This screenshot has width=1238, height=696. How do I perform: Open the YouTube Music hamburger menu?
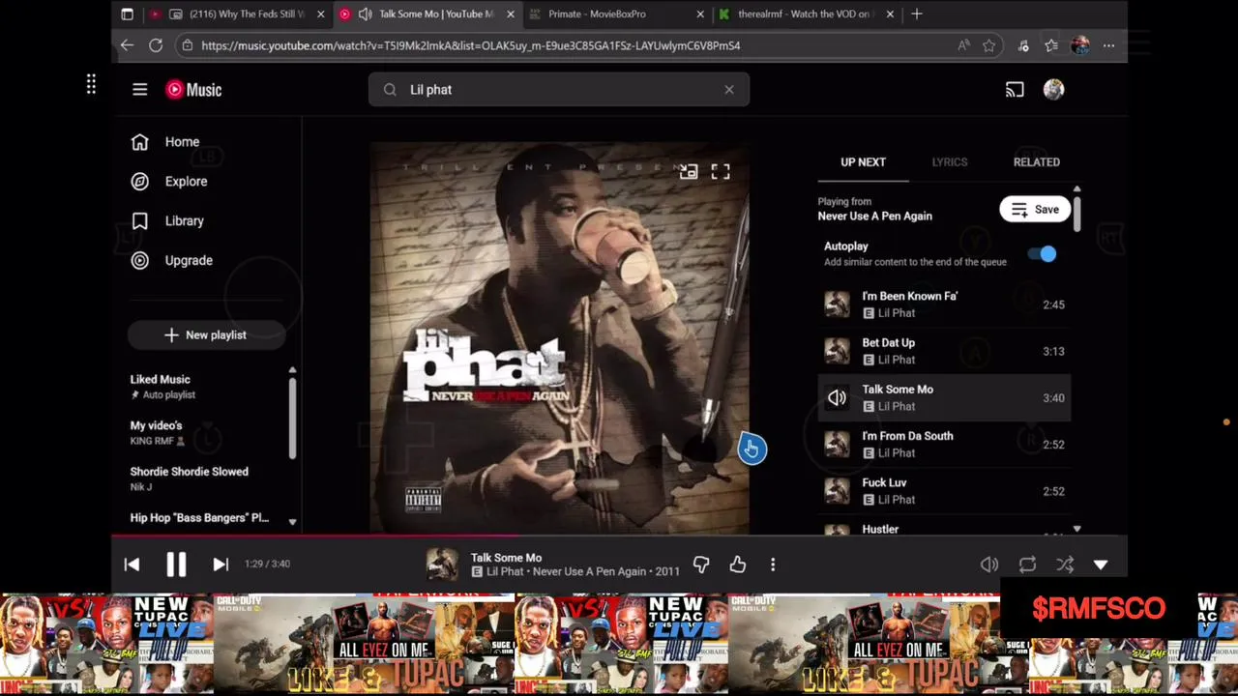139,90
